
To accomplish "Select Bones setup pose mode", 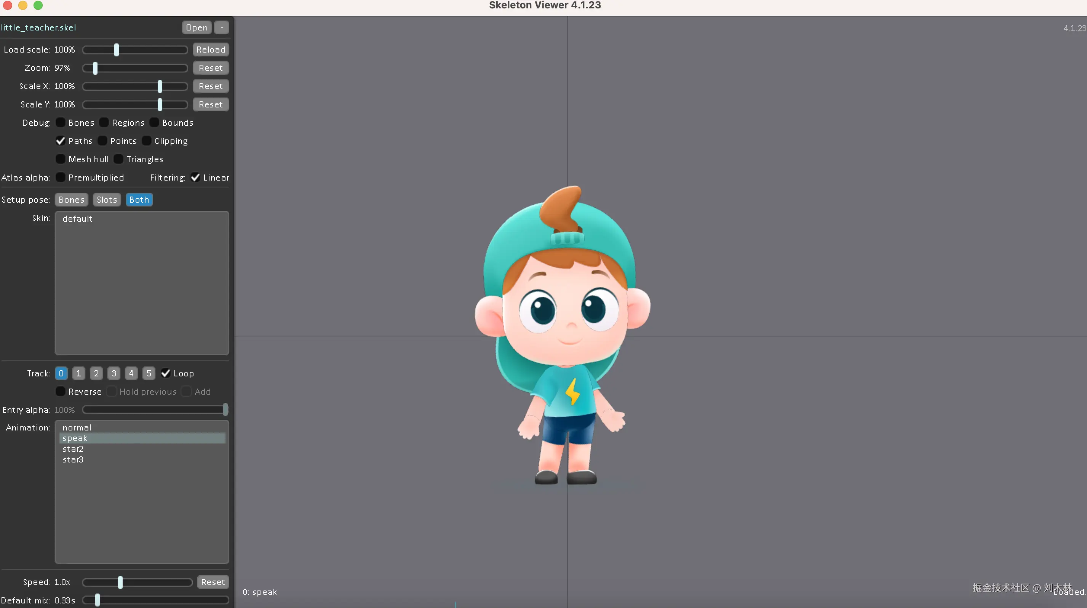I will (71, 199).
